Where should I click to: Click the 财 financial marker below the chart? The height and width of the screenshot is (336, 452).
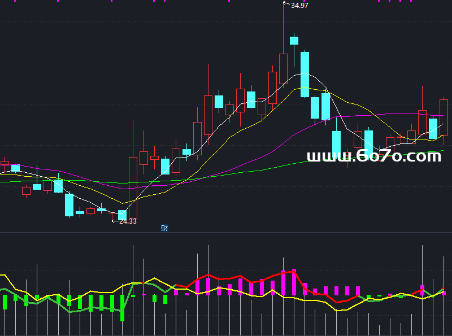pos(164,228)
